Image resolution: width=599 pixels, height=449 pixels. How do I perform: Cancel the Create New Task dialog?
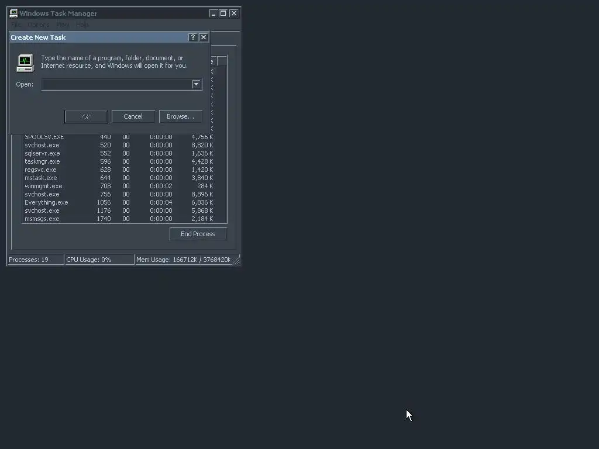(x=133, y=116)
